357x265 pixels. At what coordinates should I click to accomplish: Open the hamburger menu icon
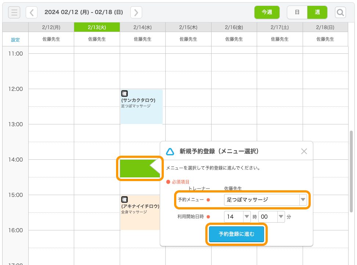(14, 13)
